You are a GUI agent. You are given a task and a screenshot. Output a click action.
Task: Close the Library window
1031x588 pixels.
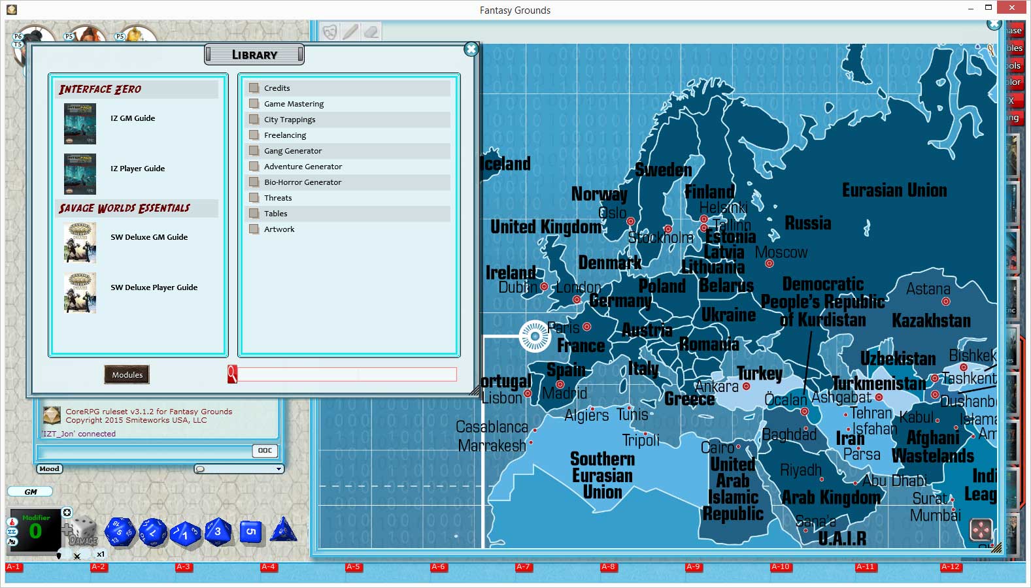click(471, 49)
